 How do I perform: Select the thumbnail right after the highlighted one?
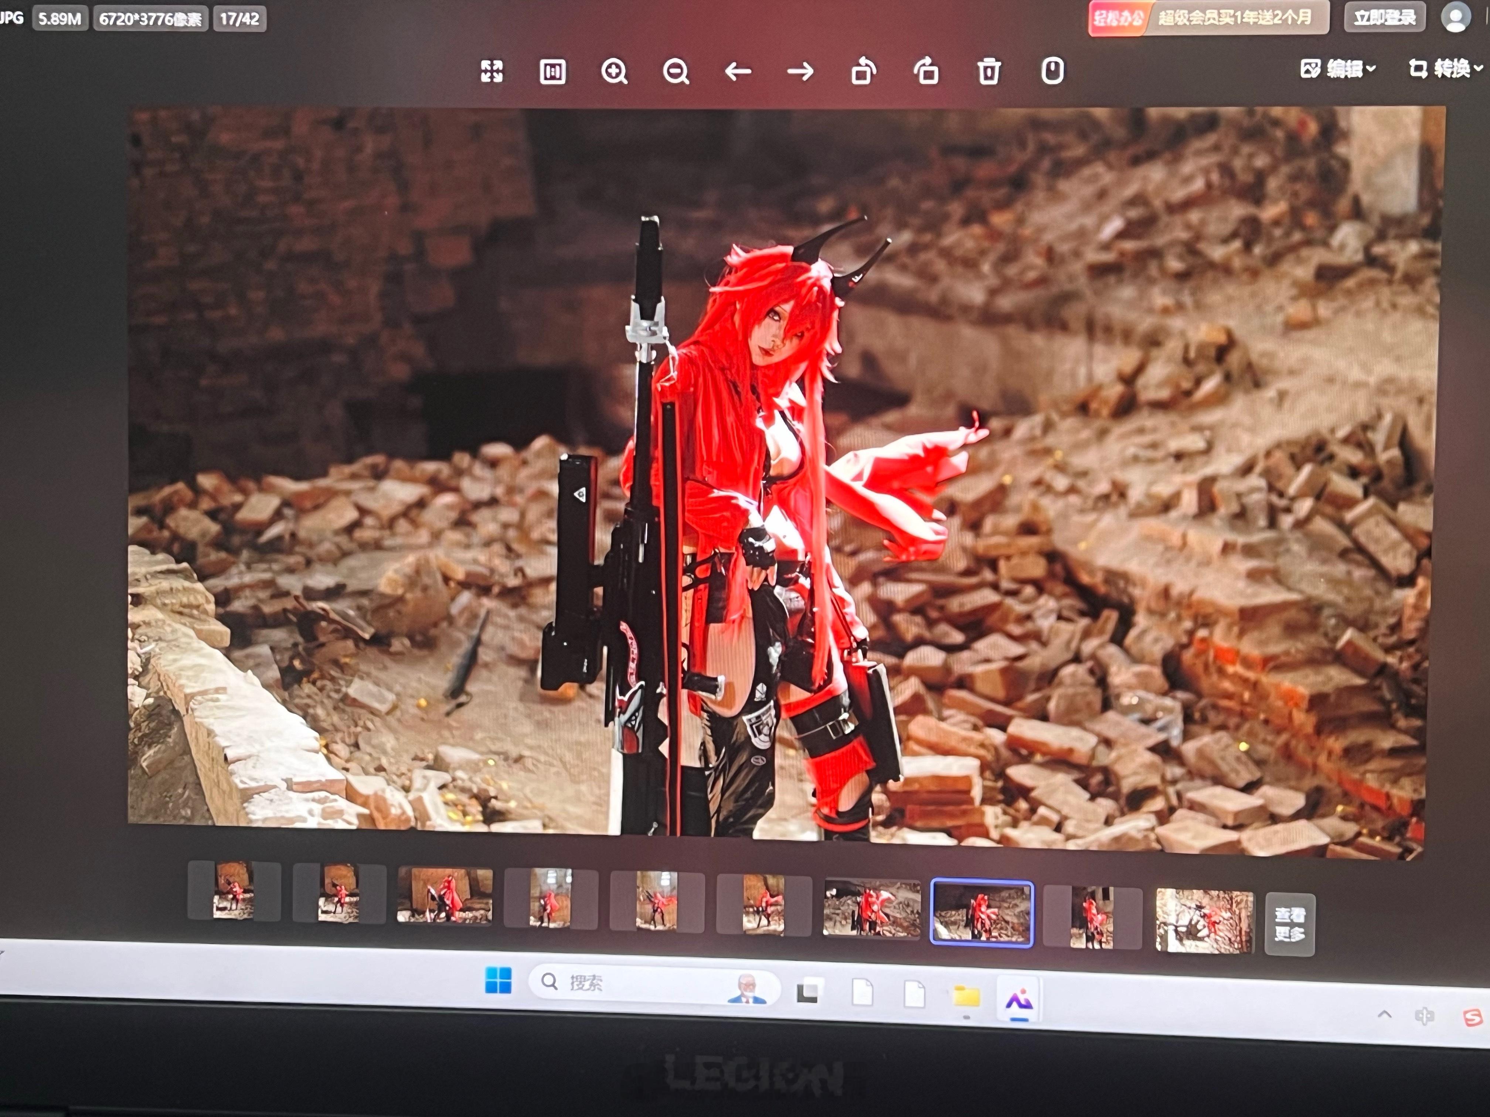pos(1092,917)
